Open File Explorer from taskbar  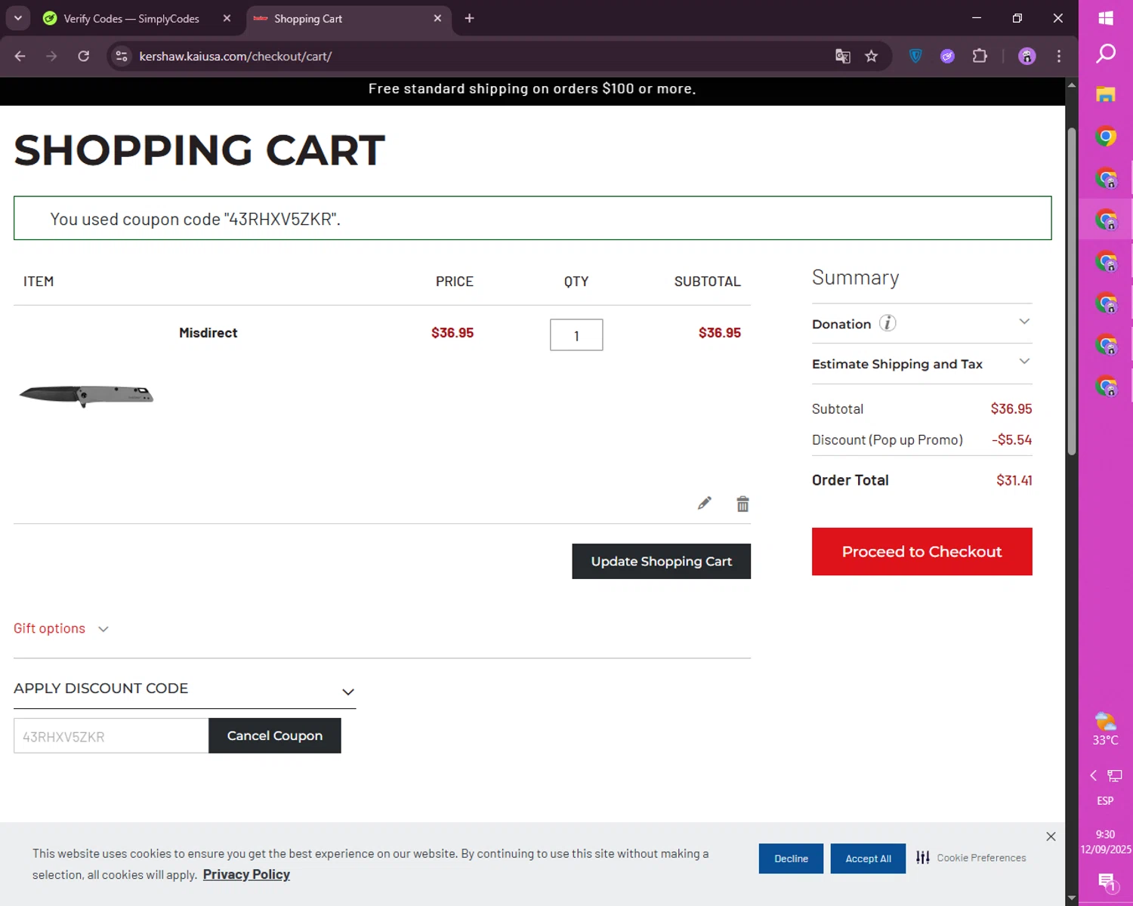click(x=1106, y=94)
